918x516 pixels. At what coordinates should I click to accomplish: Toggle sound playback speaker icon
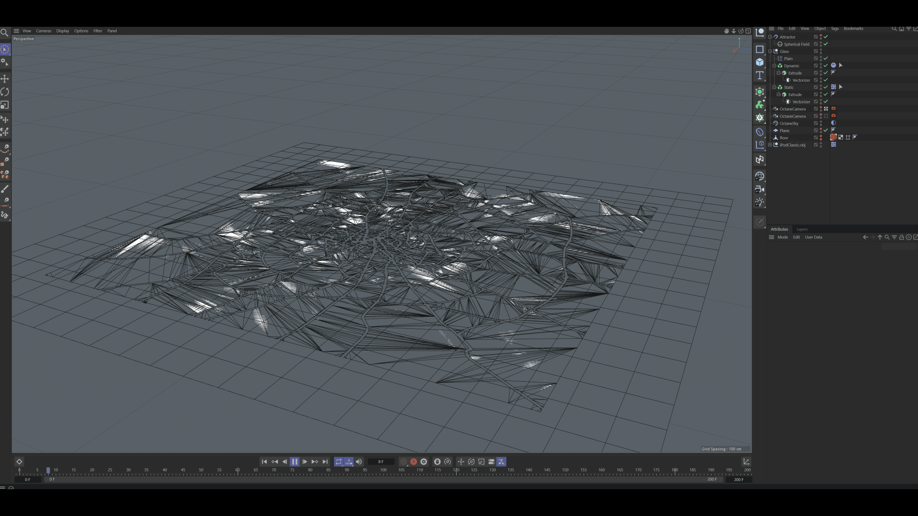tap(359, 462)
